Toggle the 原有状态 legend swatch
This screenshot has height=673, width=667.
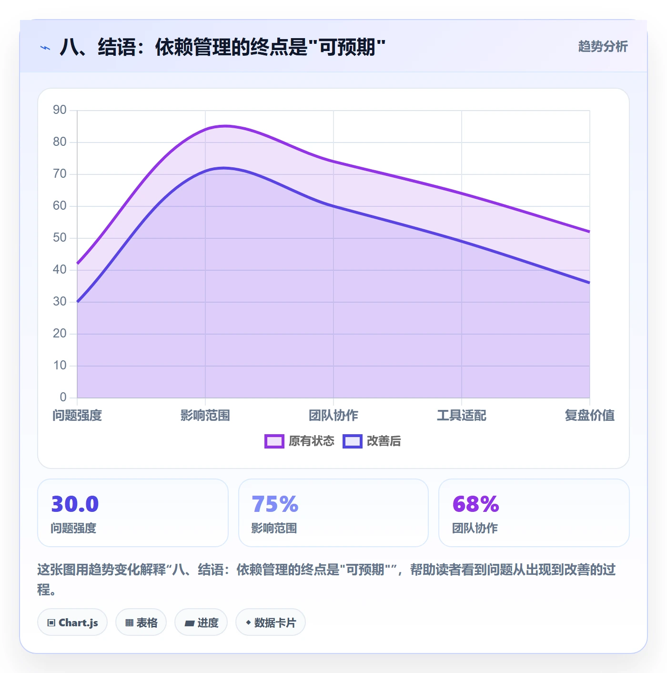click(x=274, y=441)
